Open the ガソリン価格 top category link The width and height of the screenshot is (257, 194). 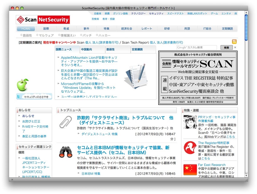[x=120, y=13]
